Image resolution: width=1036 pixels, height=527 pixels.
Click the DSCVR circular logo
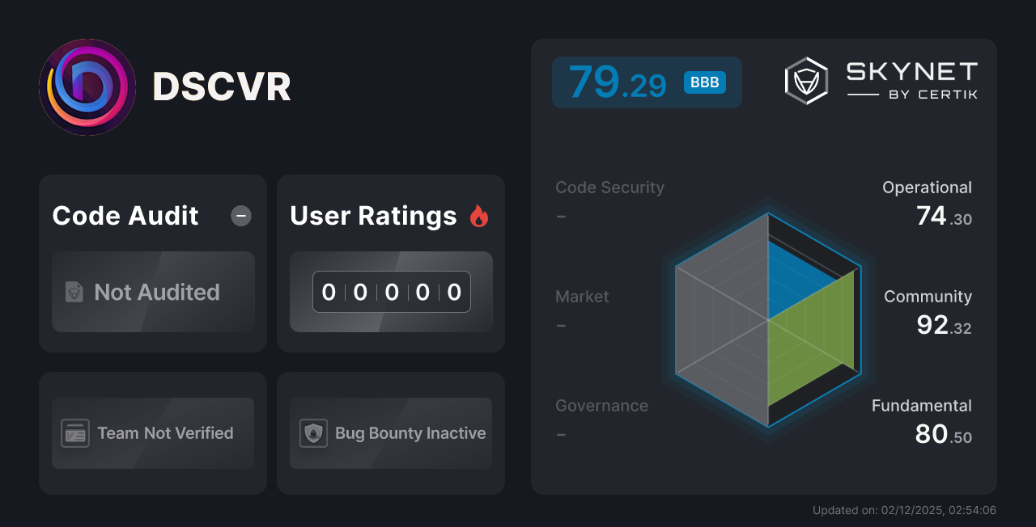(x=87, y=87)
